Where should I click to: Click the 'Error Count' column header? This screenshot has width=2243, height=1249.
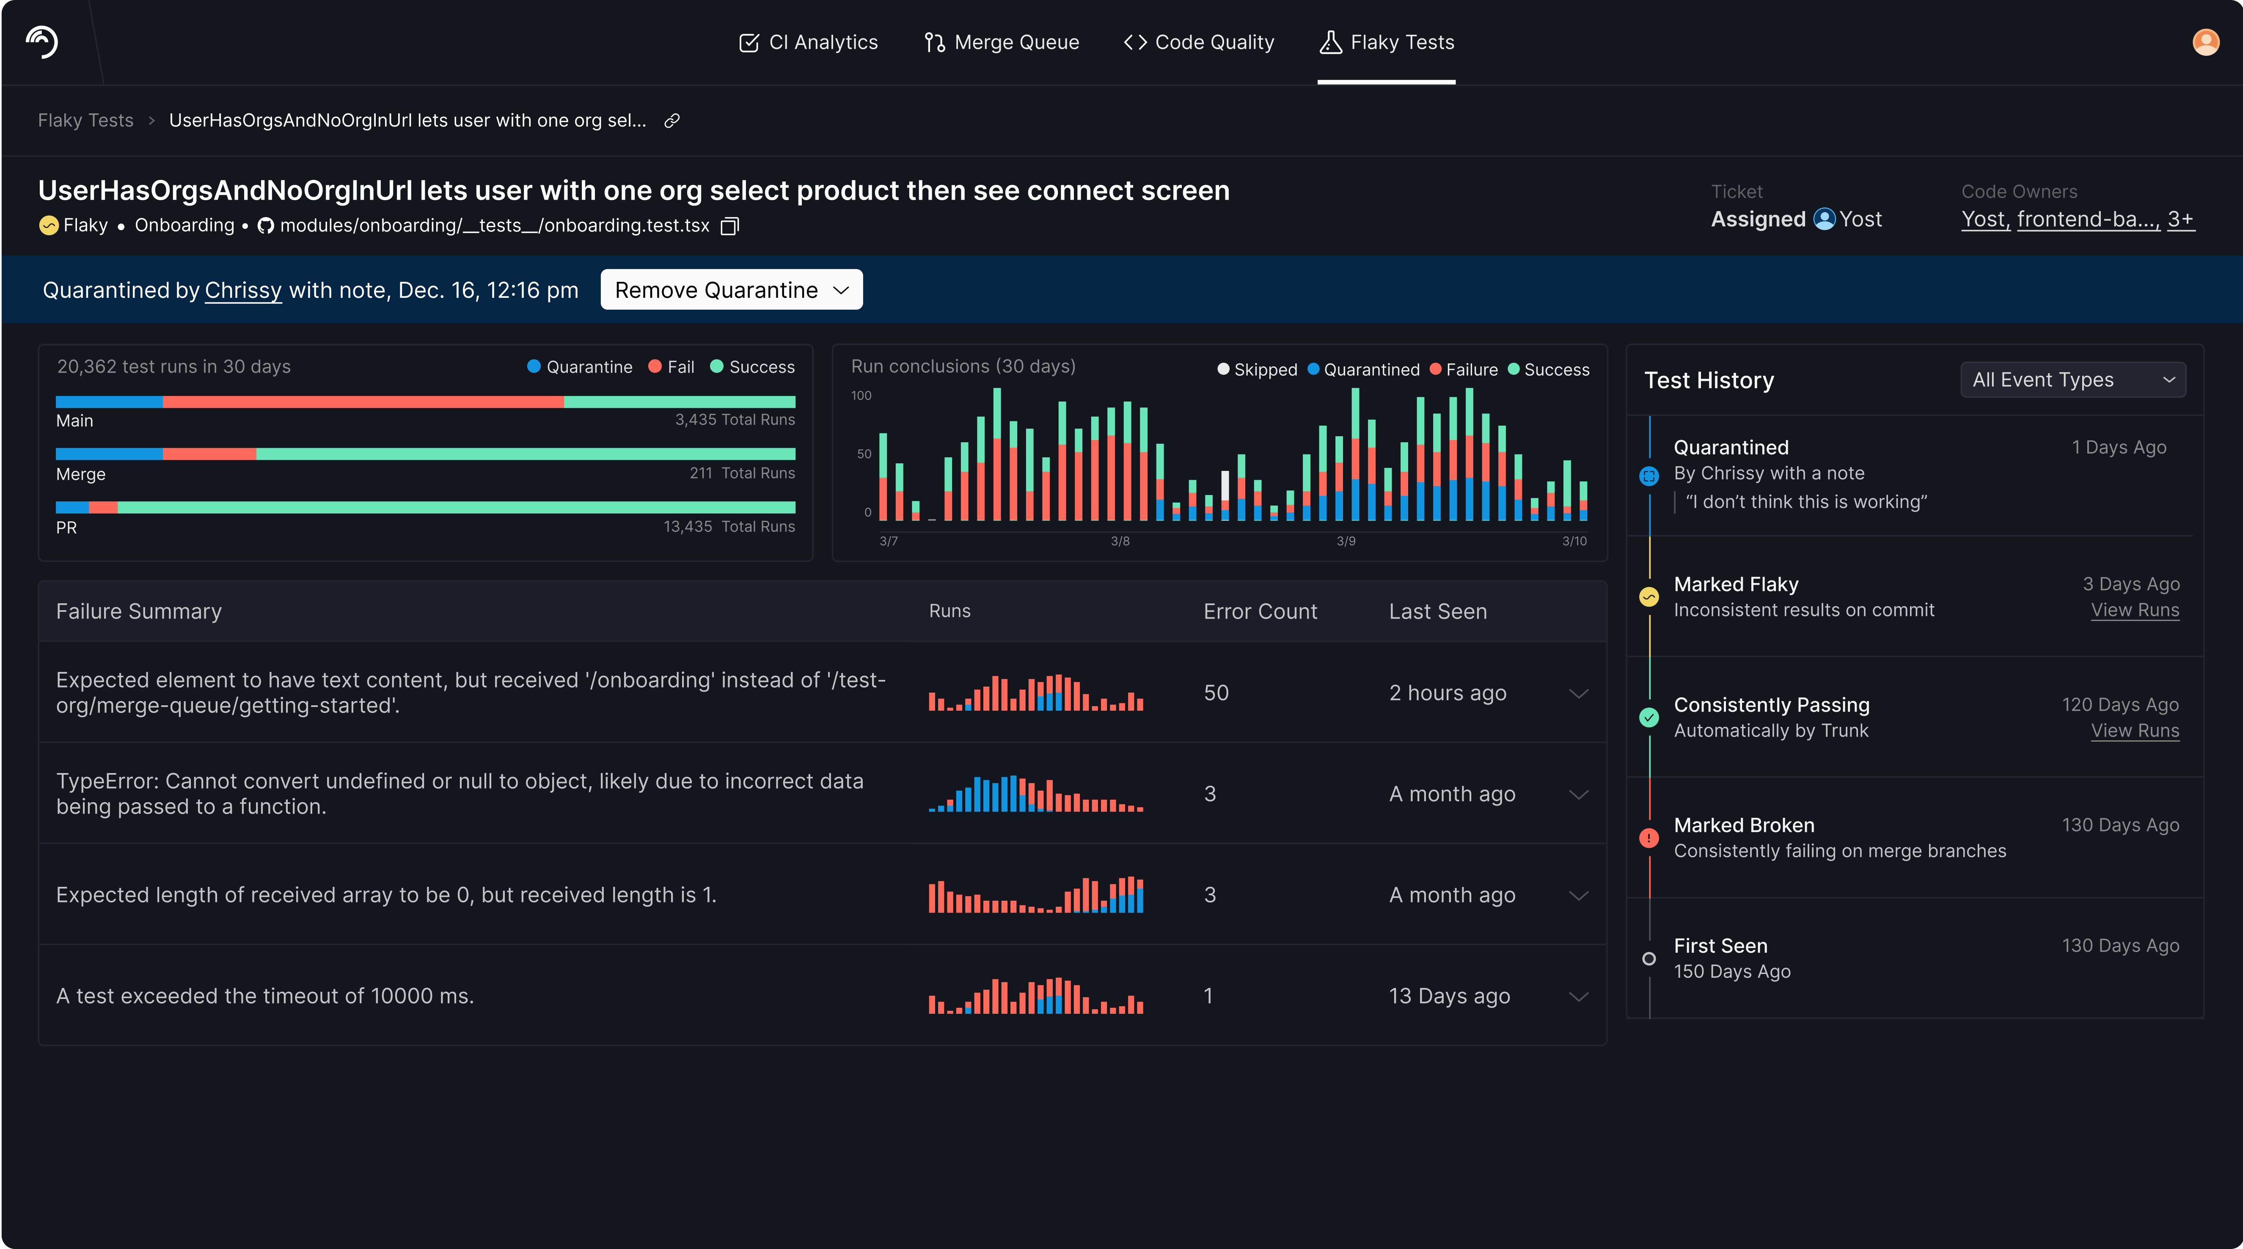(x=1260, y=612)
